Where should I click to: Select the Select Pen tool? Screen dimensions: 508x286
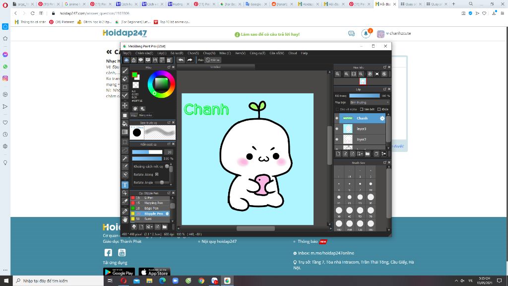coord(125,166)
